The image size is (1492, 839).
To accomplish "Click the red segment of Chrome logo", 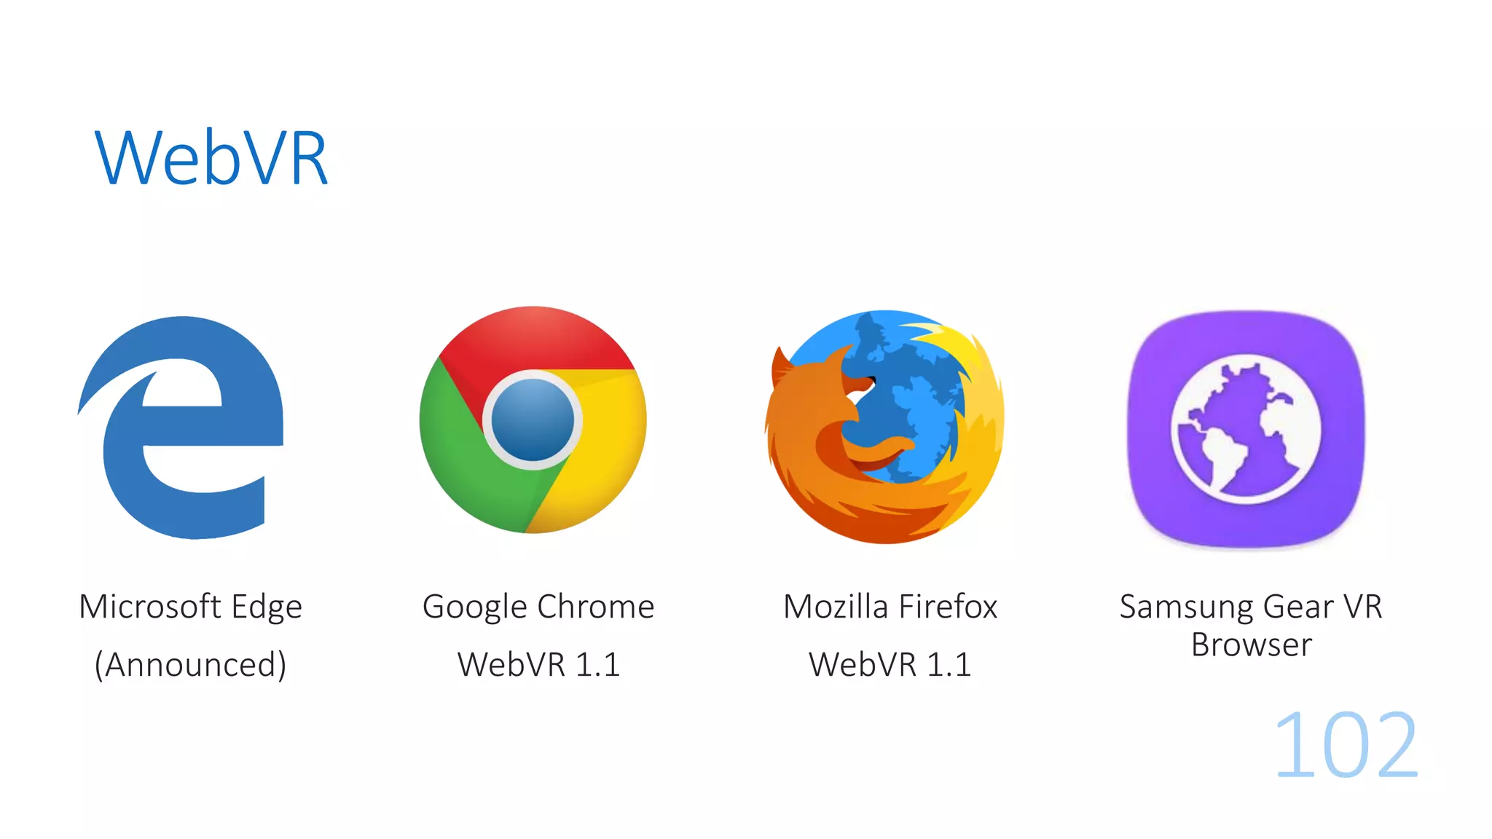I will point(535,342).
